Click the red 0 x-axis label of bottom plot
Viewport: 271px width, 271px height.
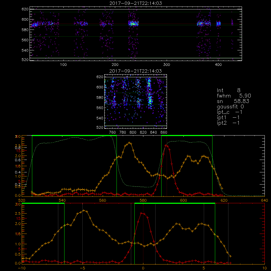click(x=143, y=268)
